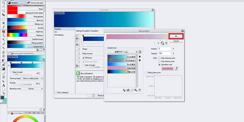Viewport: 244px width, 122px height.
Task: Select the Move layer tool
Action: pyautogui.click(x=3, y=15)
